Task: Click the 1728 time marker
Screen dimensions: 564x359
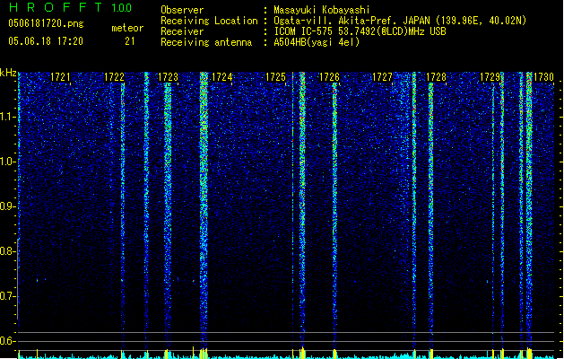Action: 436,77
